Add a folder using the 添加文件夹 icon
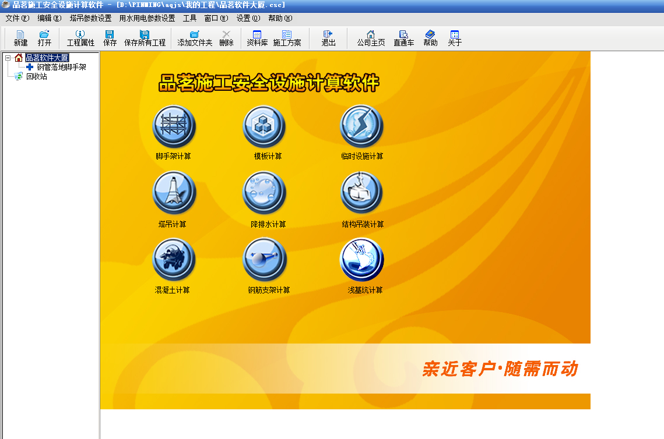This screenshot has height=439, width=664. 195,38
